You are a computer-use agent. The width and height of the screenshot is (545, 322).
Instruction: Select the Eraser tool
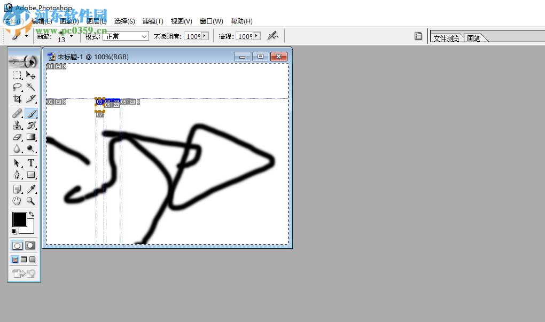(17, 137)
